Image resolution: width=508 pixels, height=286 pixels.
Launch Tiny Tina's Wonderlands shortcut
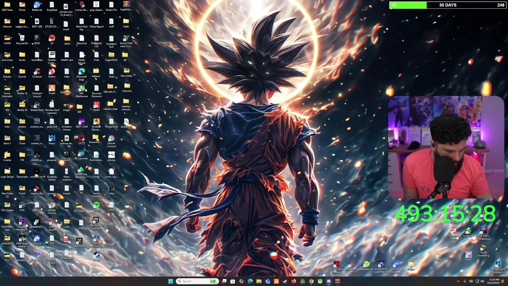pos(483,234)
